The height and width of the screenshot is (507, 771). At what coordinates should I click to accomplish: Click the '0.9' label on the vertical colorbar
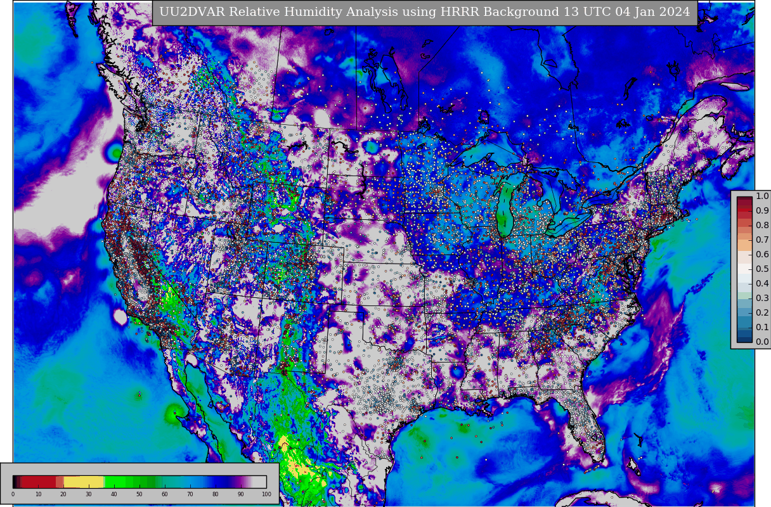coord(762,210)
